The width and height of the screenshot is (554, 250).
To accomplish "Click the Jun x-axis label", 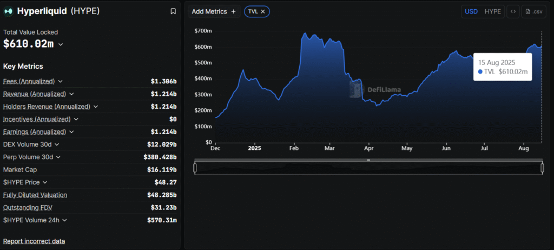I will coord(446,148).
